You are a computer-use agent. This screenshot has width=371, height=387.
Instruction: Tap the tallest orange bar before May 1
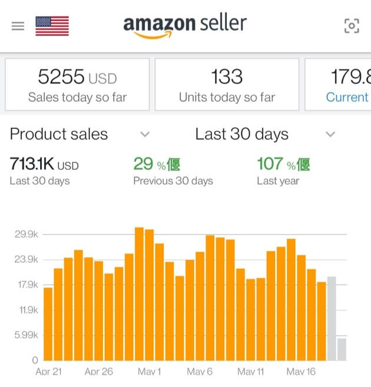pyautogui.click(x=139, y=294)
